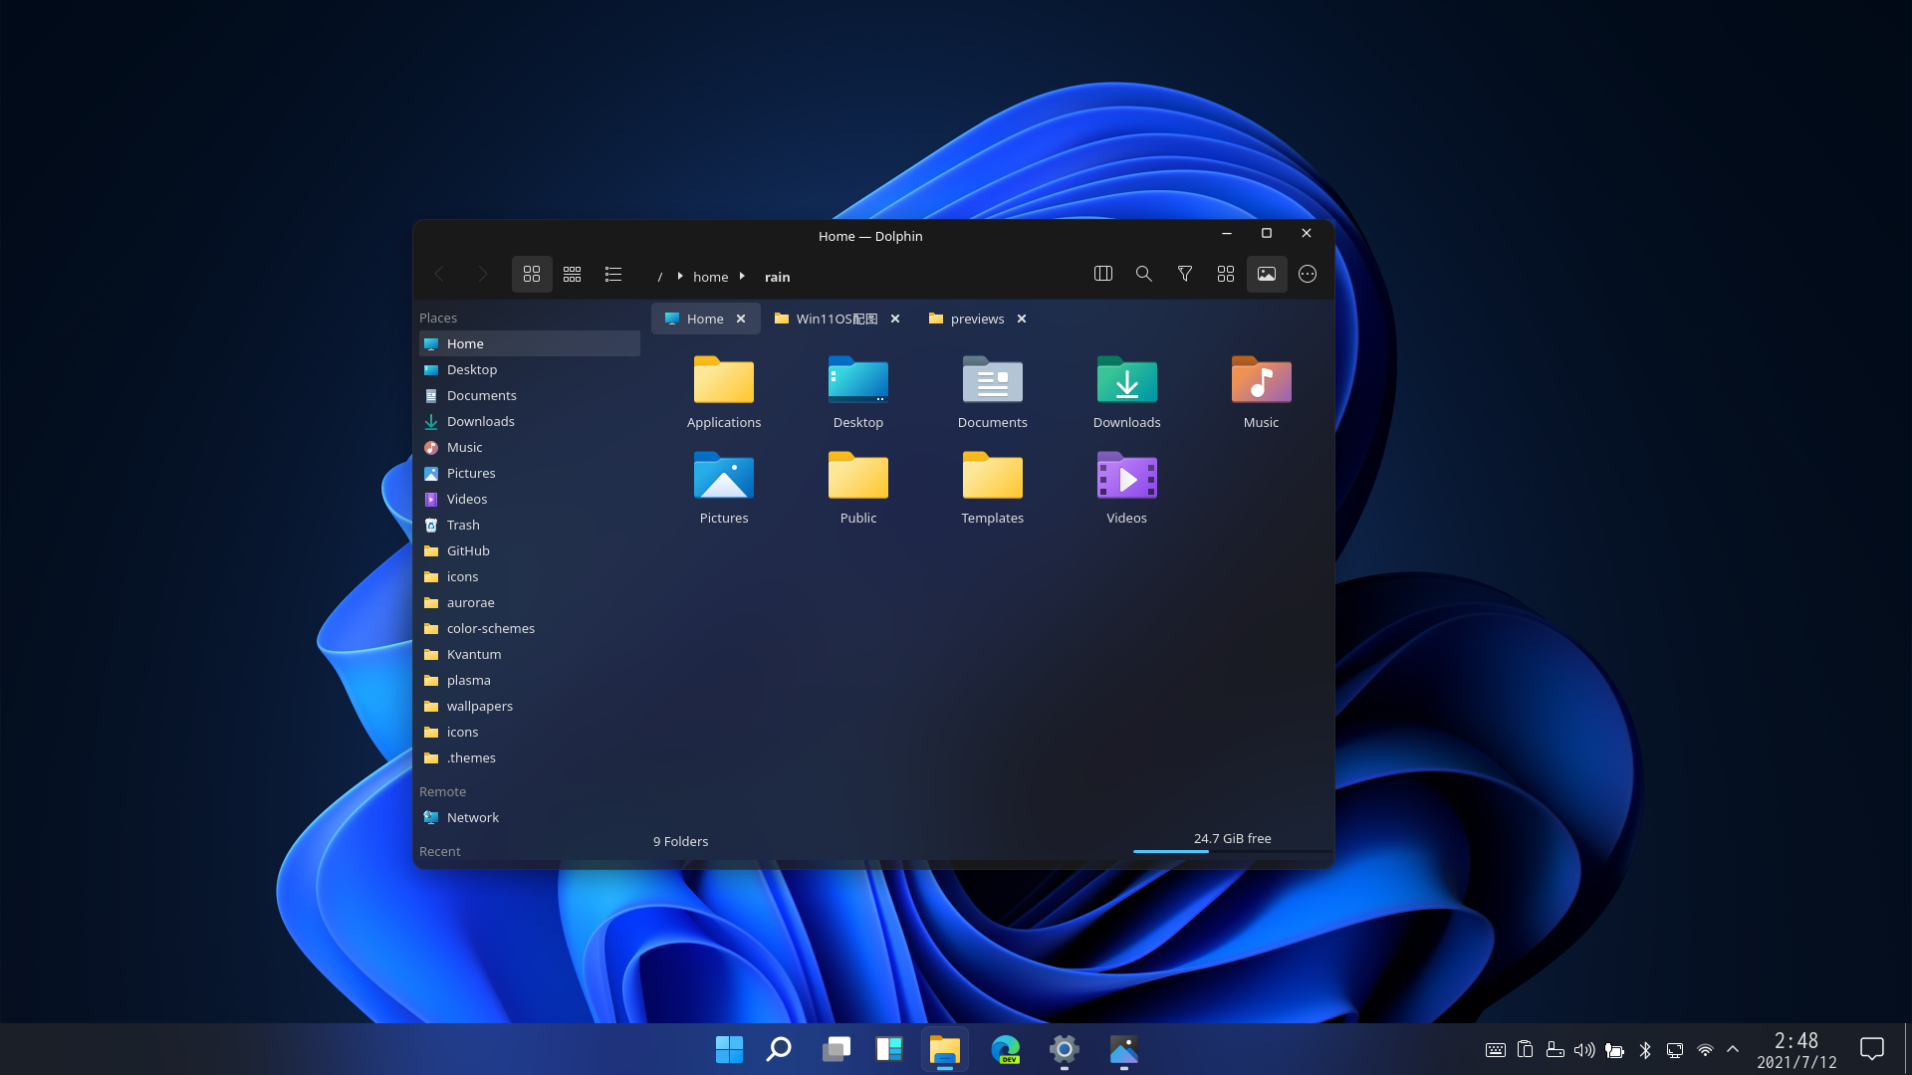1912x1075 pixels.
Task: Switch to Details list view mode
Action: pyautogui.click(x=613, y=274)
